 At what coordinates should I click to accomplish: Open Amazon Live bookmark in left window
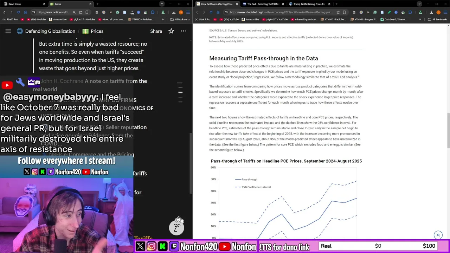(58, 19)
